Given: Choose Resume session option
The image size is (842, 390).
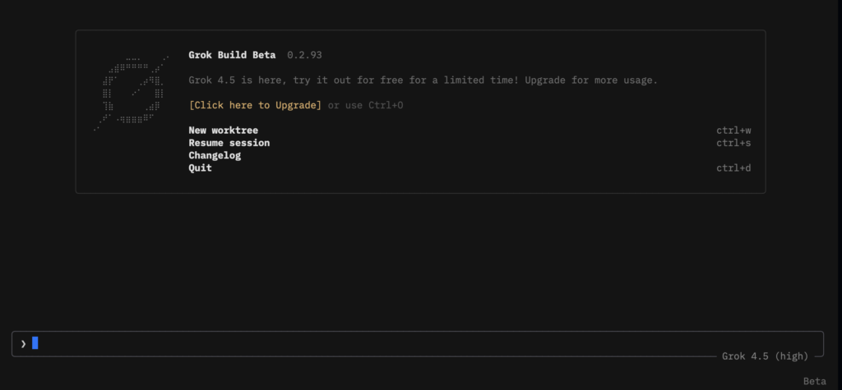Looking at the screenshot, I should coord(229,143).
